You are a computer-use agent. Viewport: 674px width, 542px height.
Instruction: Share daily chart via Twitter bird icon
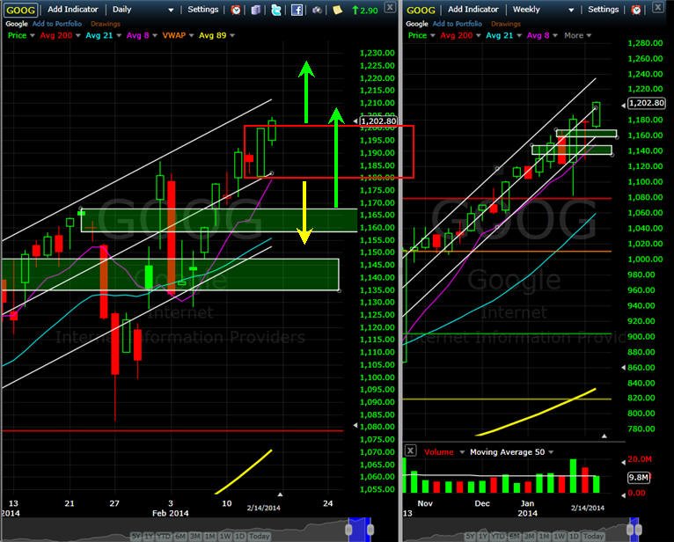point(276,10)
